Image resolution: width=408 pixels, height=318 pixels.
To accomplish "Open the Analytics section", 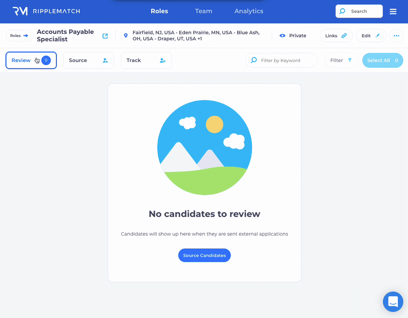I will (249, 11).
